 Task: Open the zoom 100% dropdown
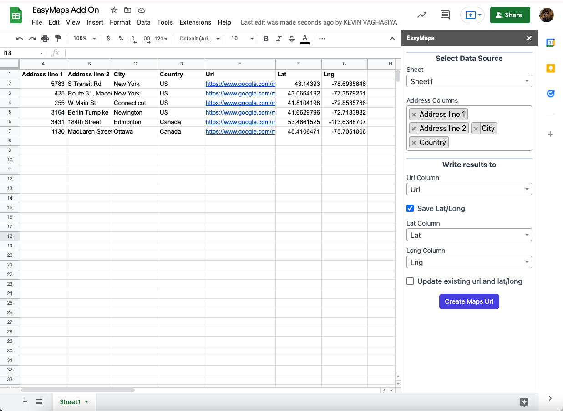point(84,39)
